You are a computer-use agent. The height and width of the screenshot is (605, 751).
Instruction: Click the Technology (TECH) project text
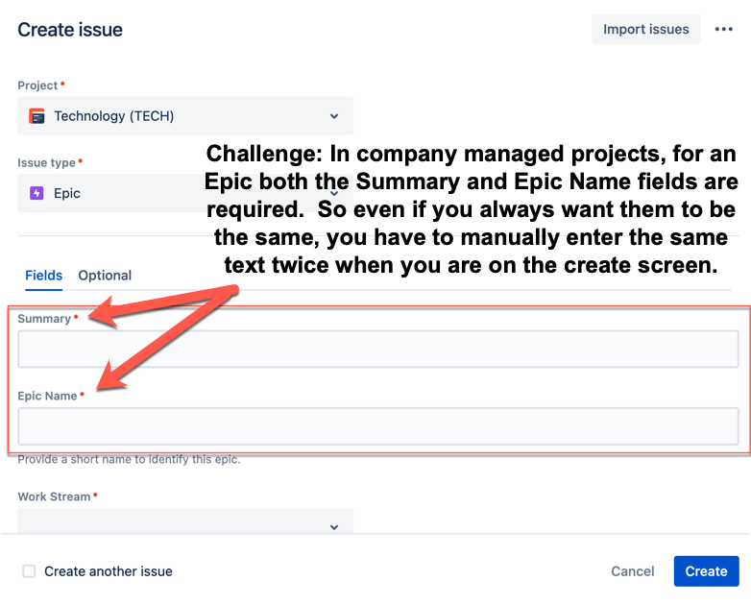tap(114, 116)
